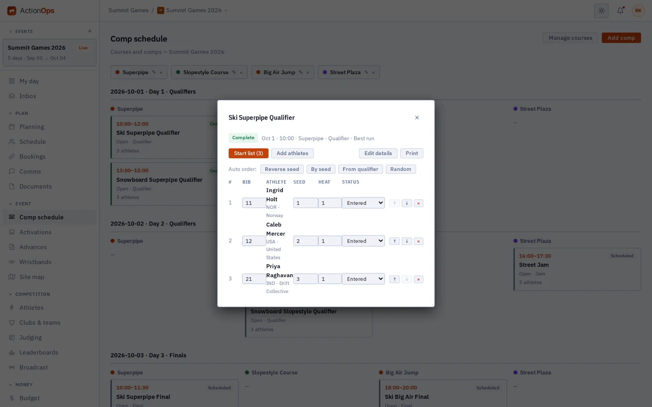Click Manage courses button

(570, 38)
